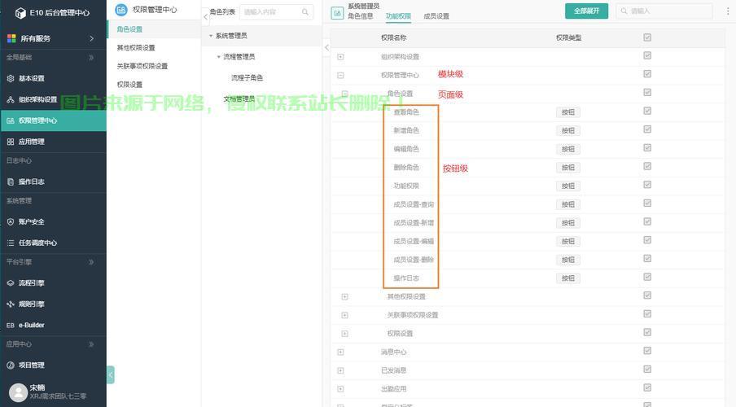Click the 流程引擎 layers icon
Image resolution: width=736 pixels, height=407 pixels.
(11, 283)
